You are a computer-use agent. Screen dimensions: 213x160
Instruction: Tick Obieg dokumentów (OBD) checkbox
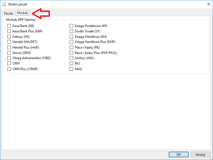pyautogui.click(x=9, y=58)
